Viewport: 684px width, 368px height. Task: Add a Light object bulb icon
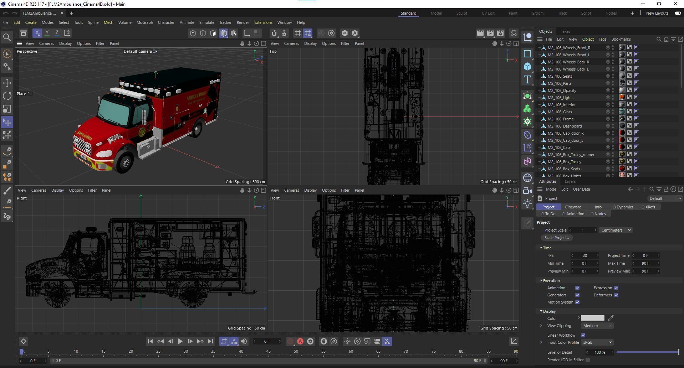click(x=527, y=203)
